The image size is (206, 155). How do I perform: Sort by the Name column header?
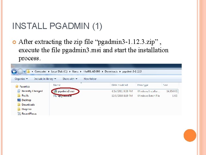pyautogui.click(x=57, y=85)
